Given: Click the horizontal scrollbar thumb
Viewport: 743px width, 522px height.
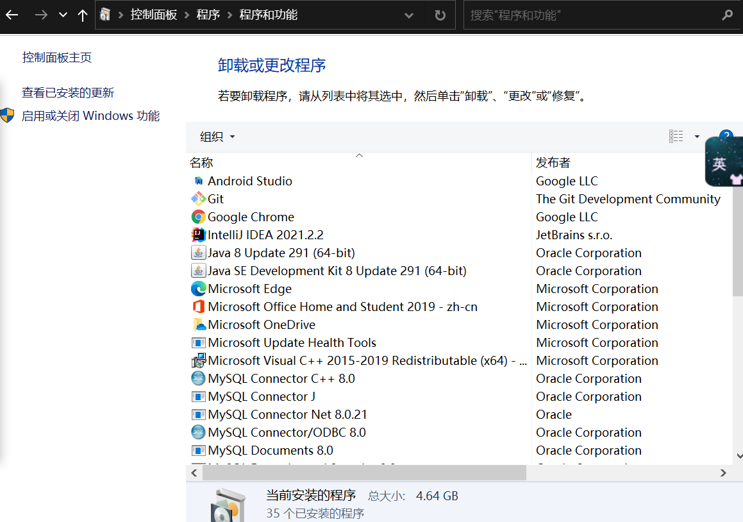Looking at the screenshot, I should 364,473.
